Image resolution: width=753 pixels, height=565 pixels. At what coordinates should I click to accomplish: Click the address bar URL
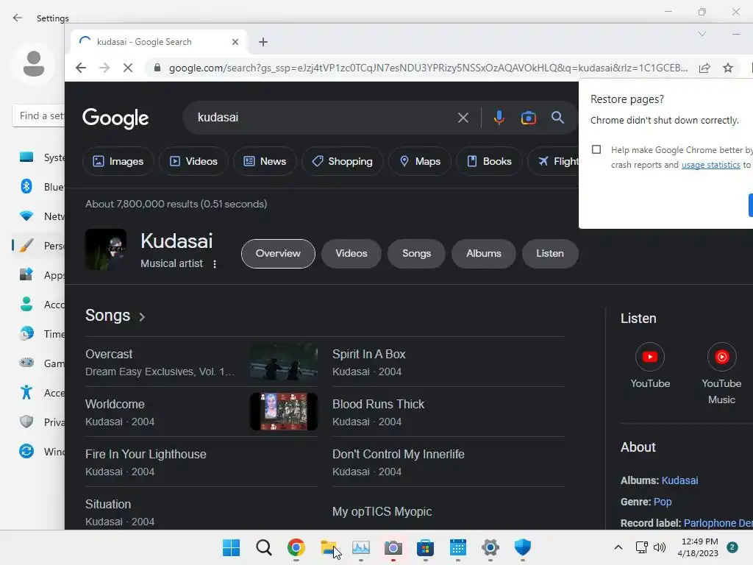428,68
